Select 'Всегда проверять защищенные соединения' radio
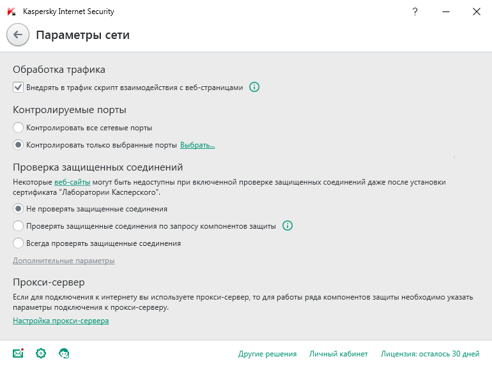This screenshot has width=492, height=366. pyautogui.click(x=18, y=243)
